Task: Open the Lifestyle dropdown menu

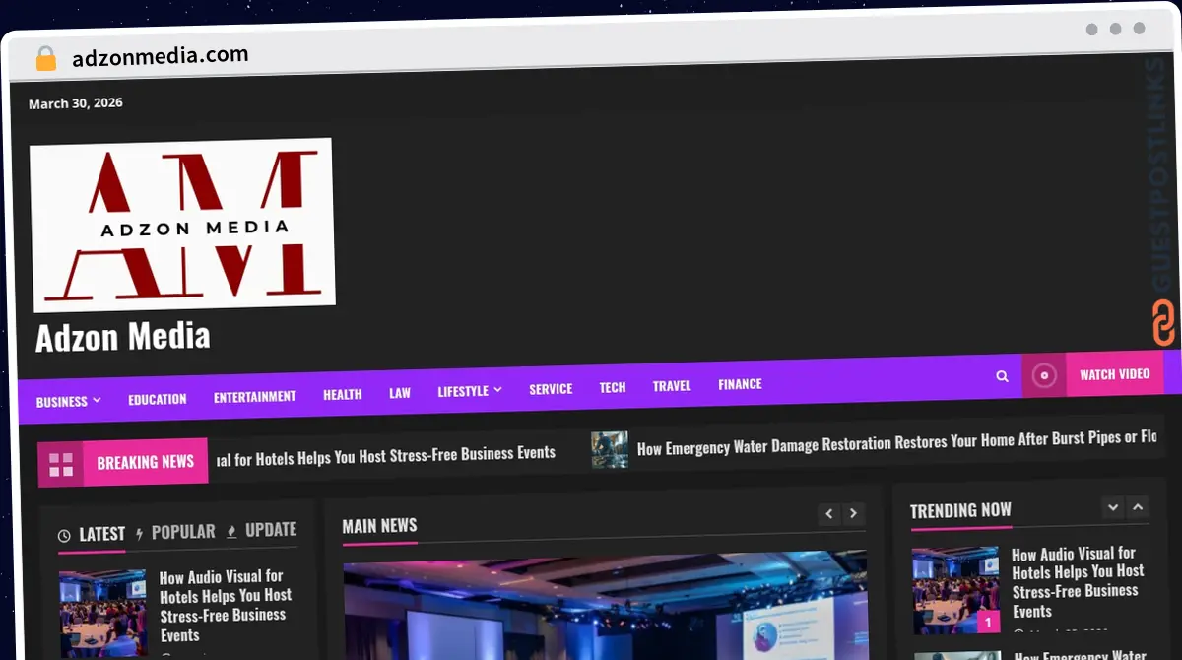Action: click(469, 390)
